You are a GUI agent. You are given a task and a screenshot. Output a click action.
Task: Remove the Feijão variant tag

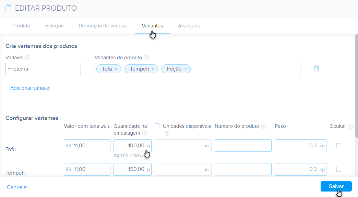(x=186, y=69)
